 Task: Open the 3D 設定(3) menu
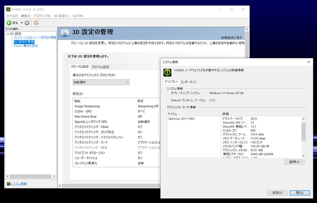61,16
